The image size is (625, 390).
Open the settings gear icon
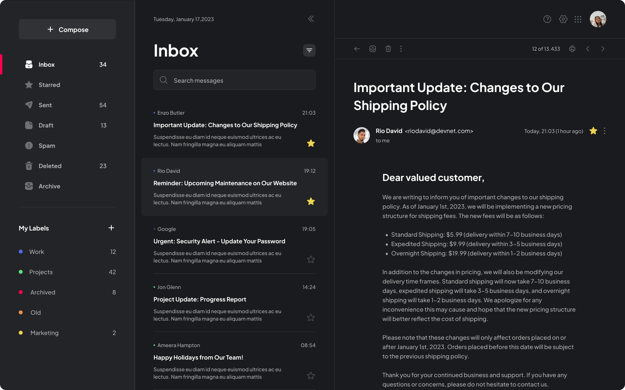point(563,19)
